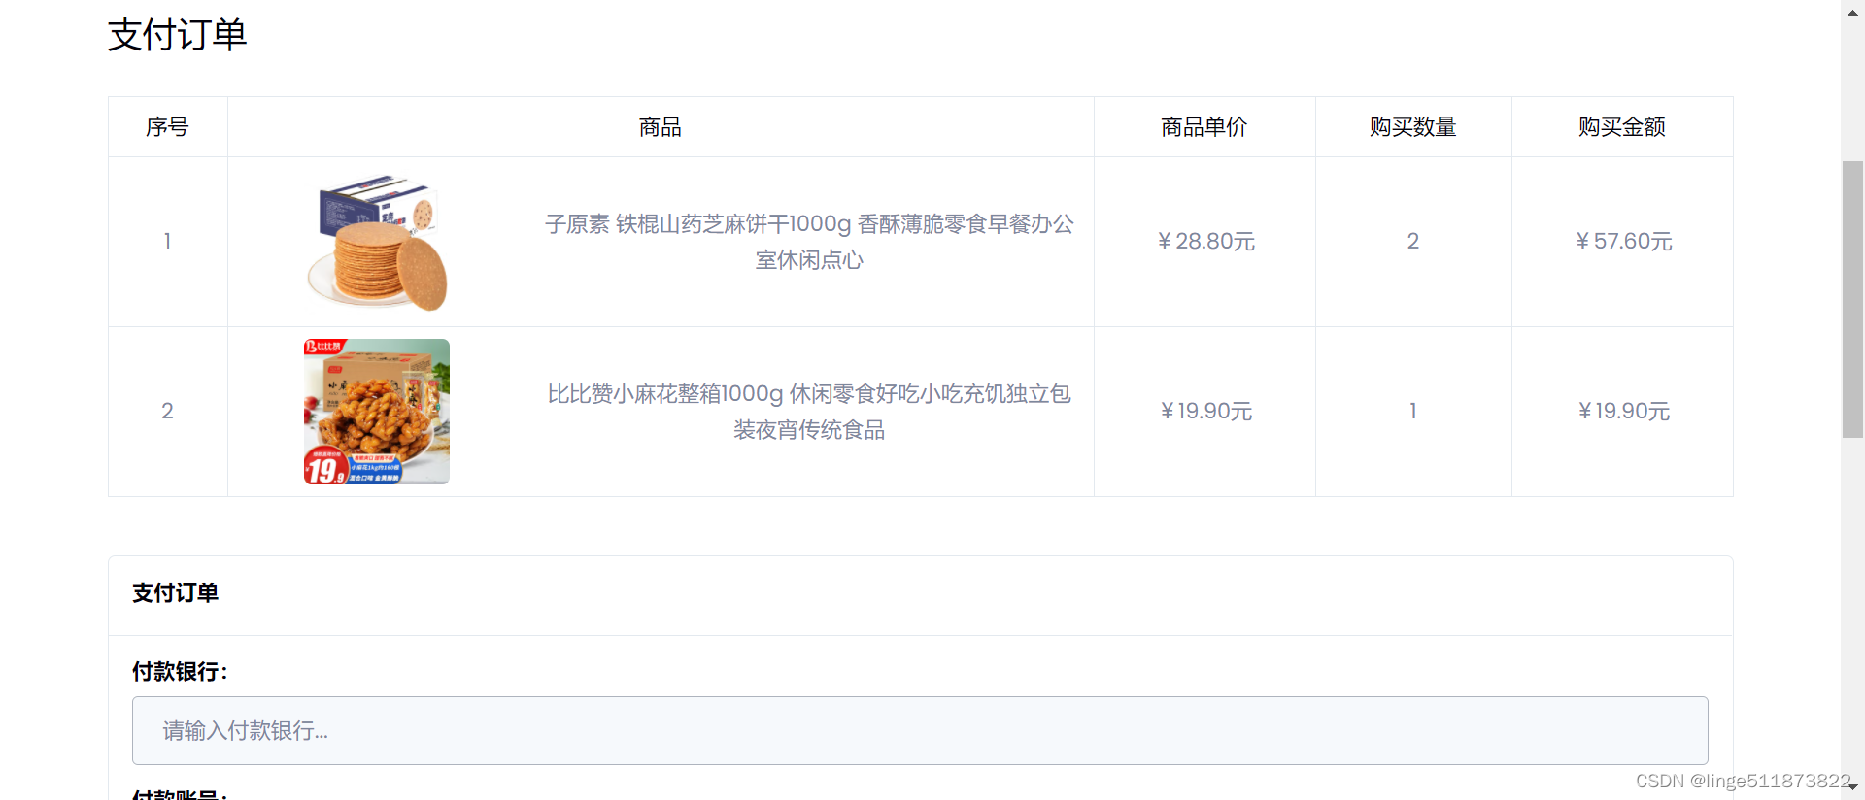
Task: Click purchase amount ￥57.60元
Action: click(x=1623, y=241)
